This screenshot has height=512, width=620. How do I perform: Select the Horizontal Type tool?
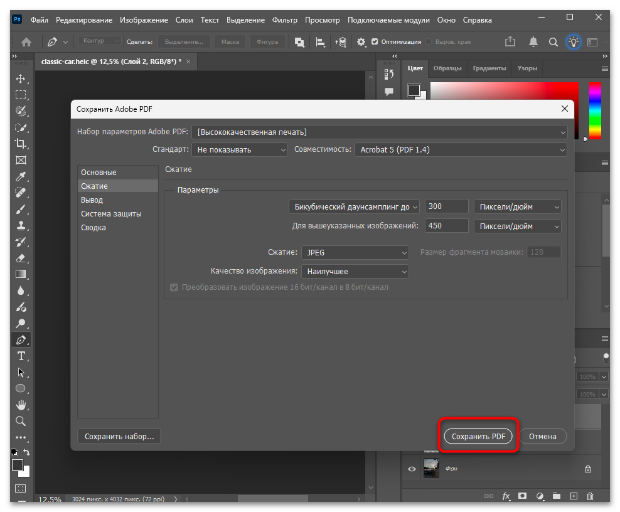point(21,356)
